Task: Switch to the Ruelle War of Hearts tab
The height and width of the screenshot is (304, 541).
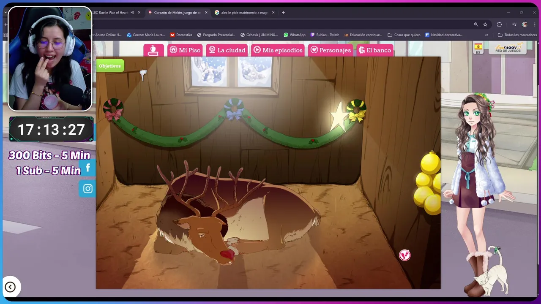Action: click(110, 13)
